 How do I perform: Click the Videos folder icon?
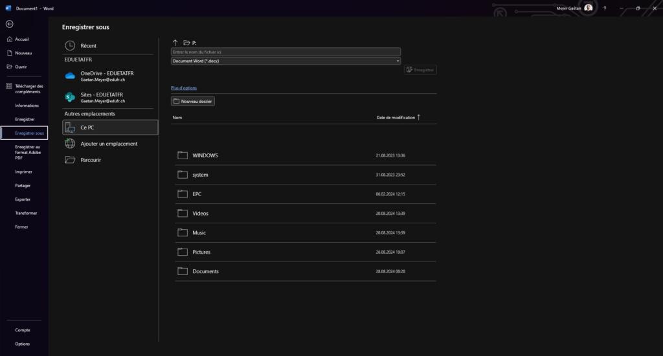point(183,213)
